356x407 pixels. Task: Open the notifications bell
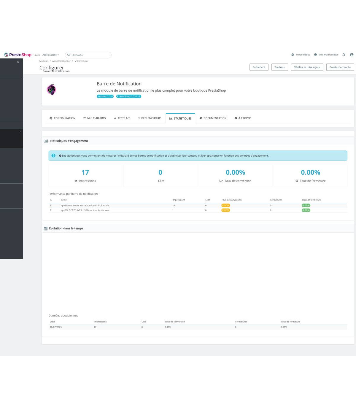pyautogui.click(x=344, y=55)
